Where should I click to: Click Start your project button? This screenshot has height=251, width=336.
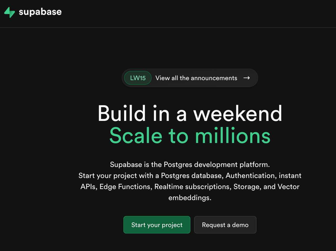(x=157, y=225)
